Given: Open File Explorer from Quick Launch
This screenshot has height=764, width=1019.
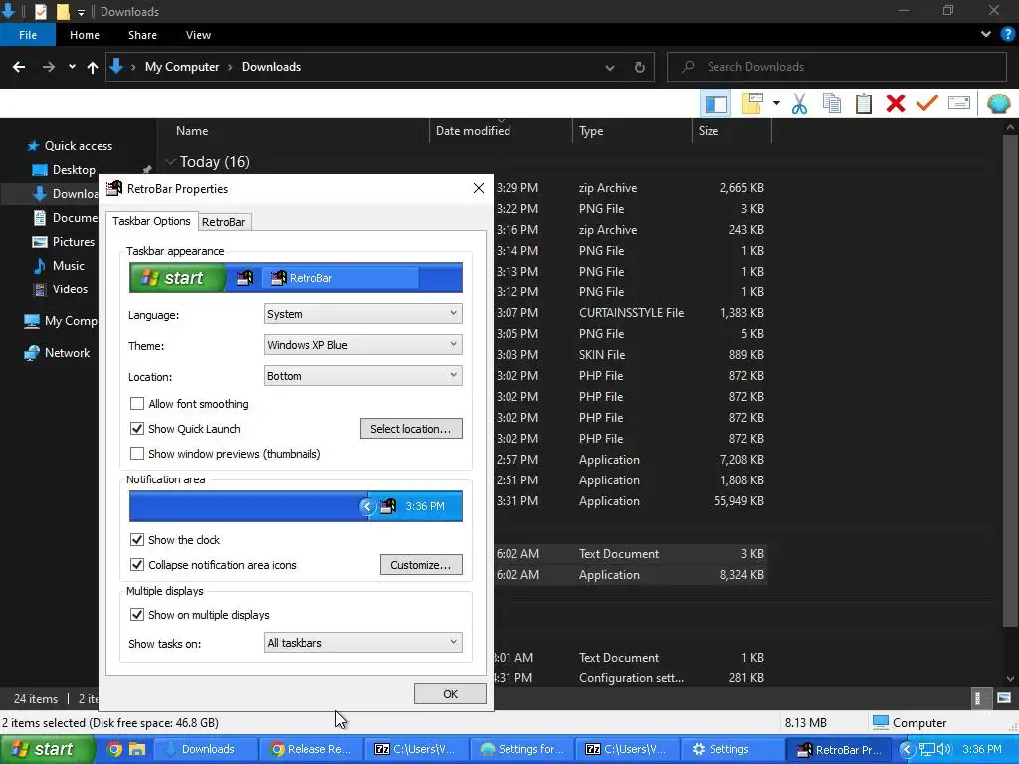Looking at the screenshot, I should click(137, 749).
